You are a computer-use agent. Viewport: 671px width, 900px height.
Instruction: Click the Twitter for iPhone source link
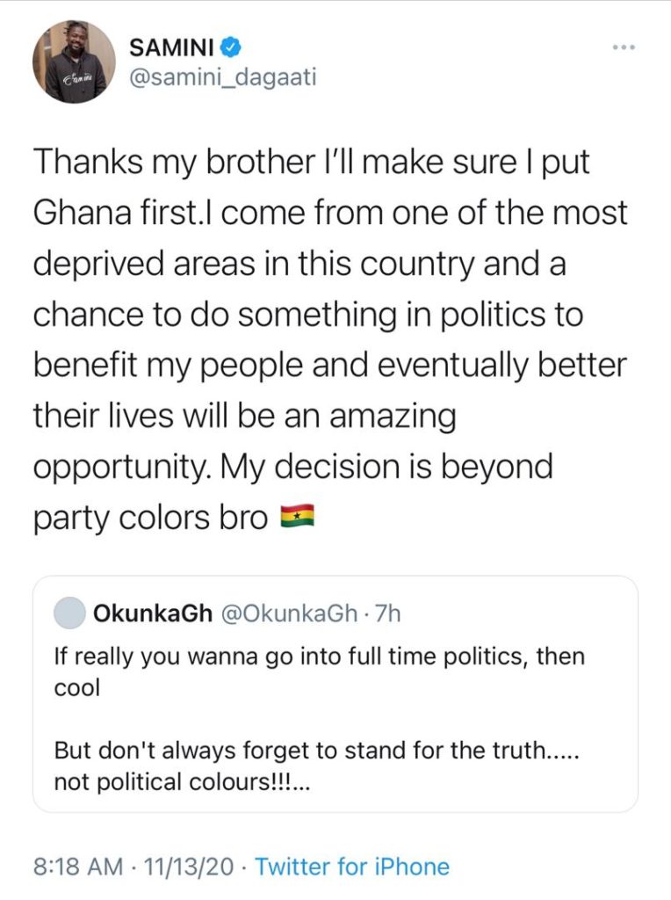(352, 866)
